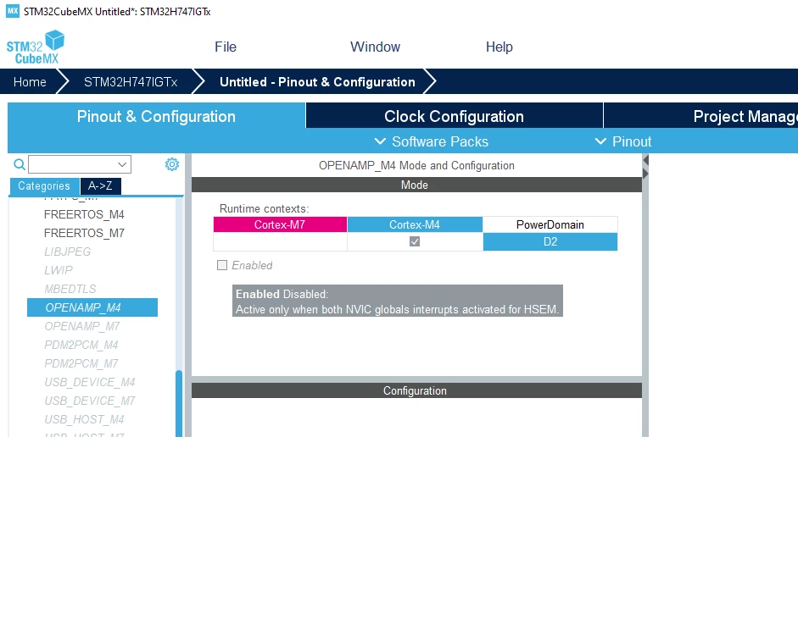Select the D2 PowerDomain cell
Screen dimensions: 798x625
550,242
